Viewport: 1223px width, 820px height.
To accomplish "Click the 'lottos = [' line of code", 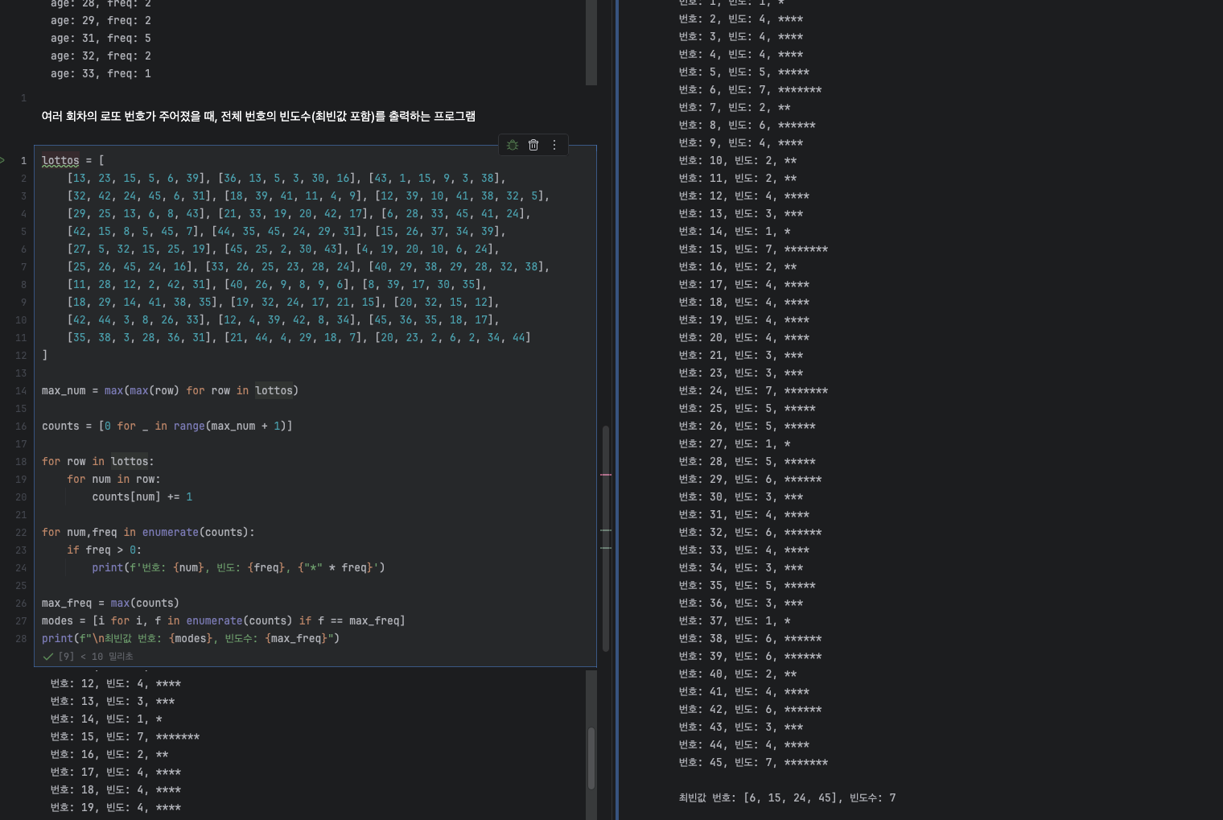I will pyautogui.click(x=72, y=160).
